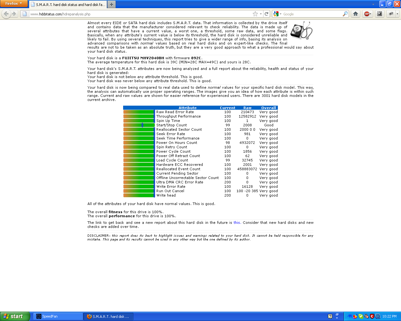Switch to SpeedFan in the taskbar

(58, 316)
